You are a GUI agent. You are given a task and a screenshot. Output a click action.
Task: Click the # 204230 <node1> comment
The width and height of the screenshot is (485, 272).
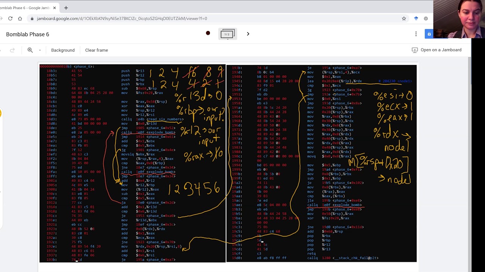[x=395, y=81]
